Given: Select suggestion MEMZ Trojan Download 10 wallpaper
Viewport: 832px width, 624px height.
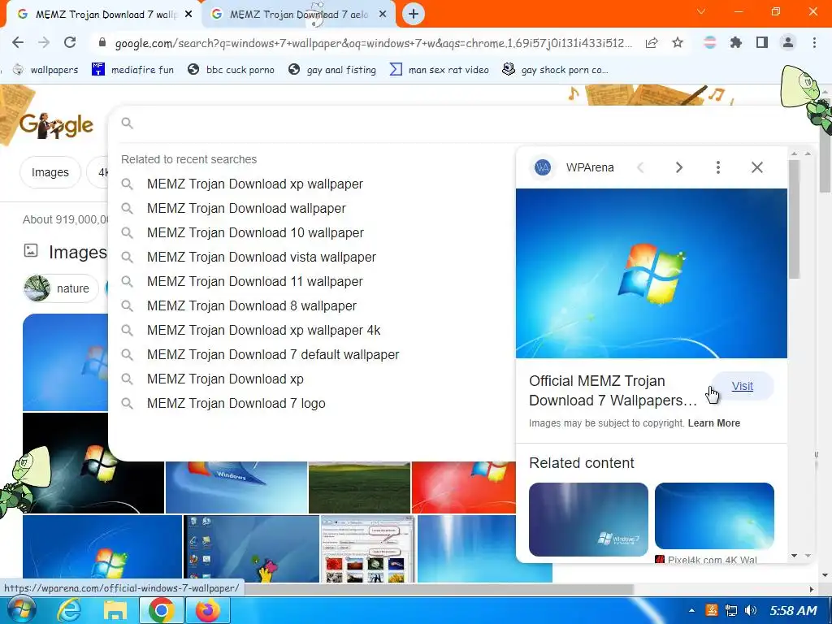Looking at the screenshot, I should coord(255,233).
